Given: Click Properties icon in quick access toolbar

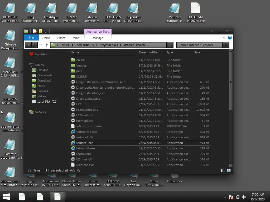Looking at the screenshot, I should tap(35, 31).
